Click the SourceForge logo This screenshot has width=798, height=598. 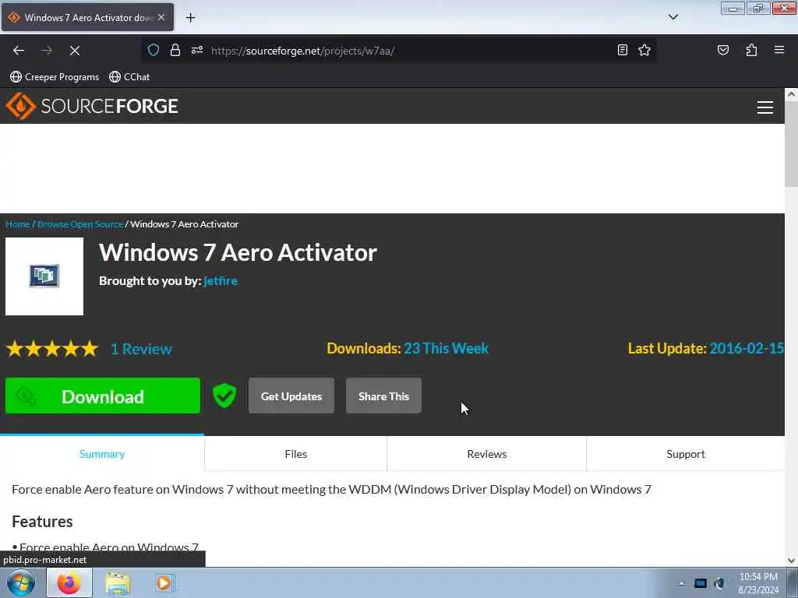[x=92, y=106]
